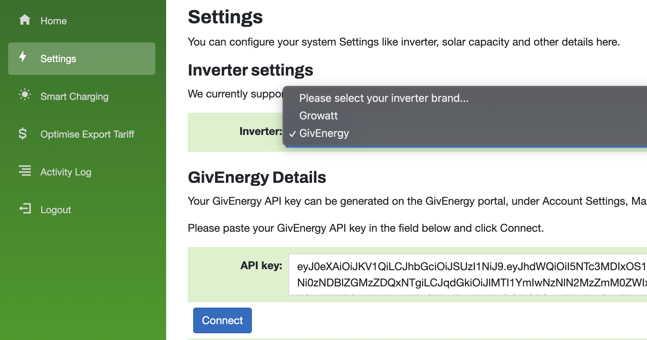Image resolution: width=647 pixels, height=340 pixels.
Task: Open the Settings sidebar entry
Action: 82,59
